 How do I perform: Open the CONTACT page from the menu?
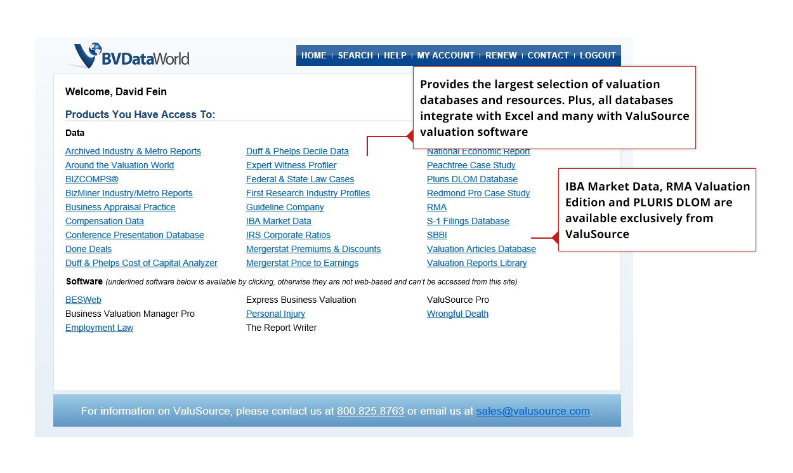tap(548, 55)
